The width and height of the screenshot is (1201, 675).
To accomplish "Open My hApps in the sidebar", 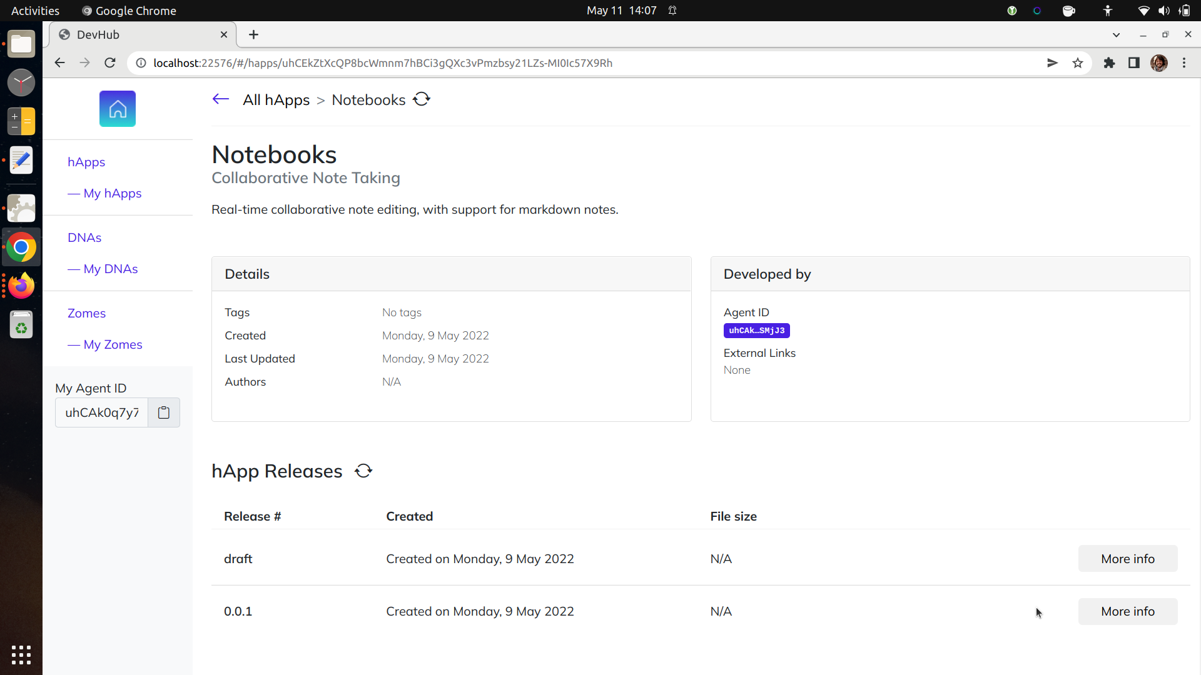I will coord(104,193).
